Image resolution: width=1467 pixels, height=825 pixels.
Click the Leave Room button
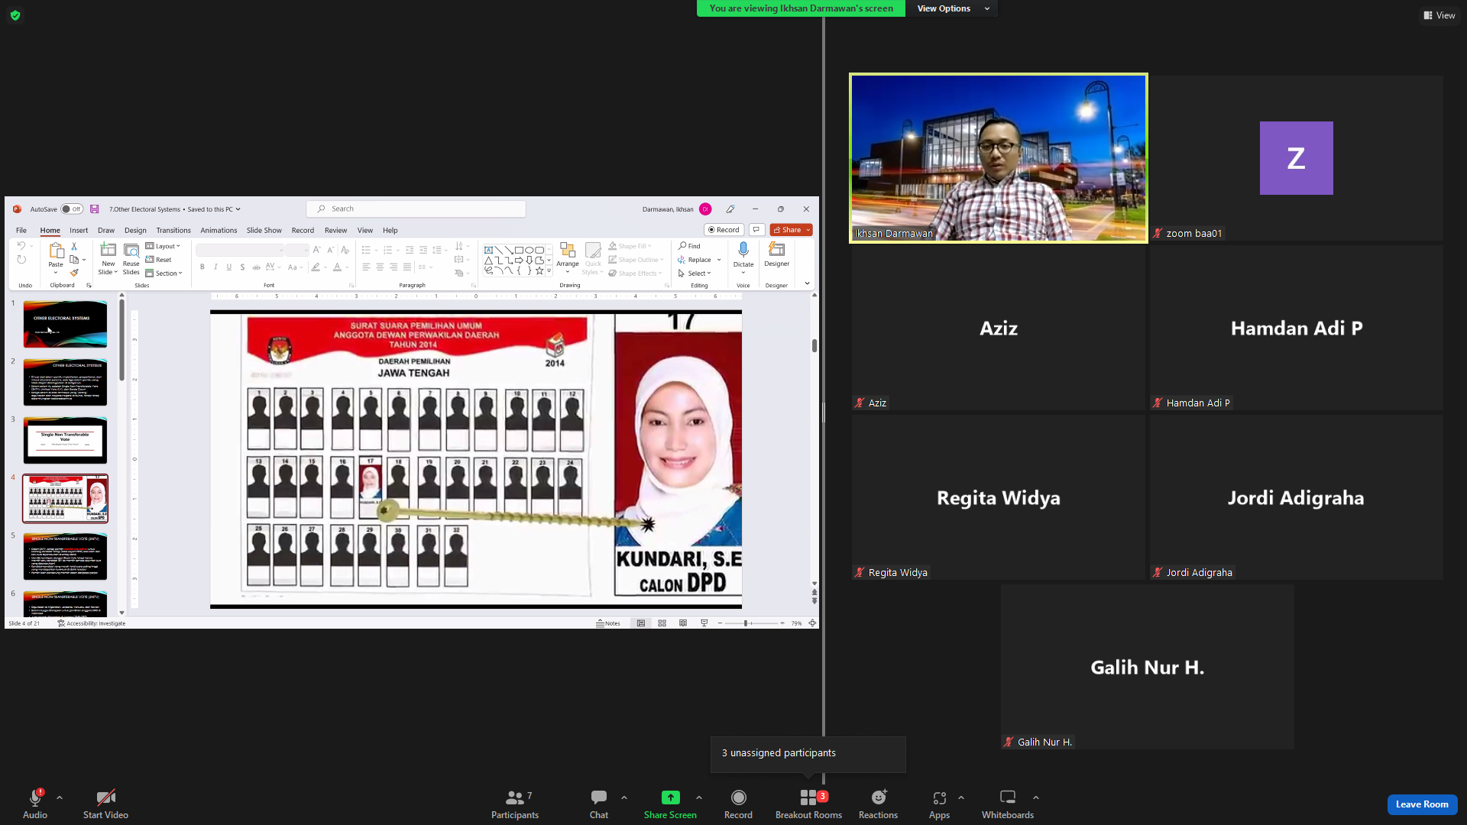[1422, 804]
